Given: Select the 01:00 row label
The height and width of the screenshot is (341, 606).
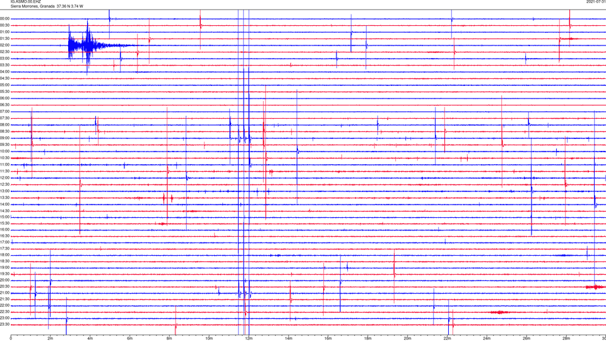Looking at the screenshot, I should click(x=4, y=32).
